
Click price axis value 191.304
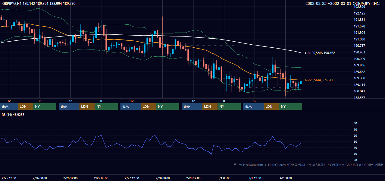[x=359, y=33]
